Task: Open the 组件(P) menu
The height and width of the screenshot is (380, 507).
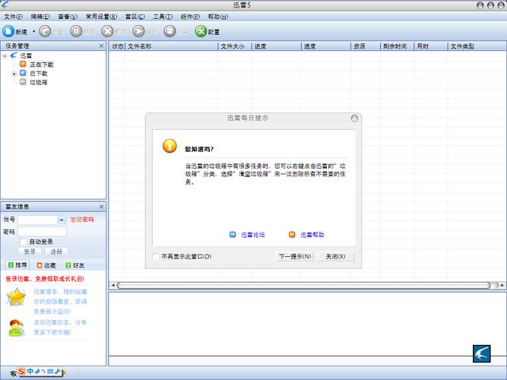Action: (x=190, y=17)
